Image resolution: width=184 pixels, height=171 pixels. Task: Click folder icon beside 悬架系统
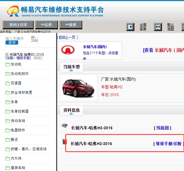[x=8, y=168]
